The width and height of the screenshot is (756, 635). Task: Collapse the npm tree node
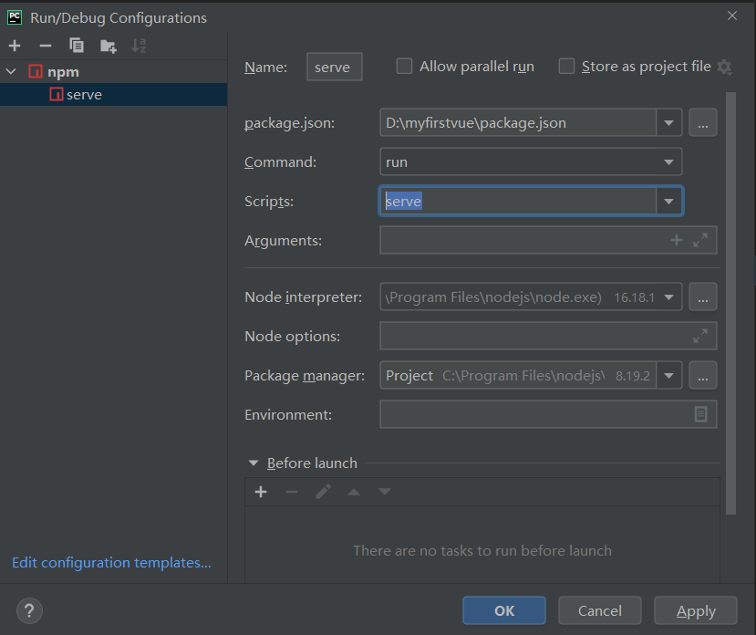coord(11,71)
